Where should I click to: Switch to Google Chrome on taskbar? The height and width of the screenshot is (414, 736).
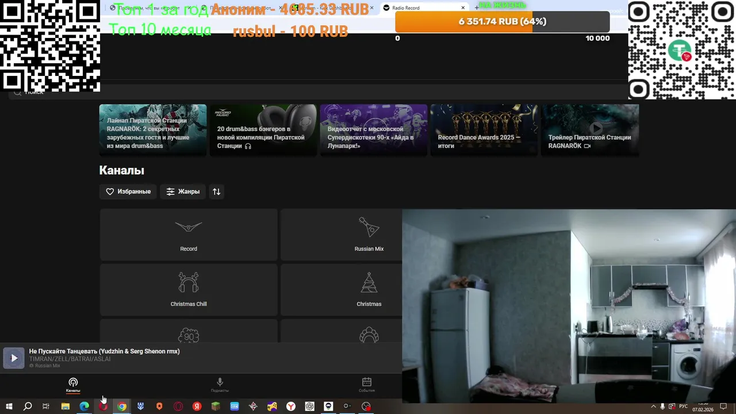point(122,407)
